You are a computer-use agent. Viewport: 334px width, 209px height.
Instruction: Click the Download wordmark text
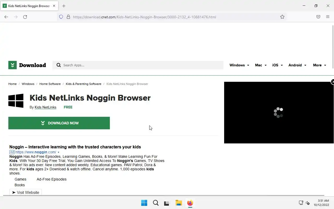tap(32, 65)
